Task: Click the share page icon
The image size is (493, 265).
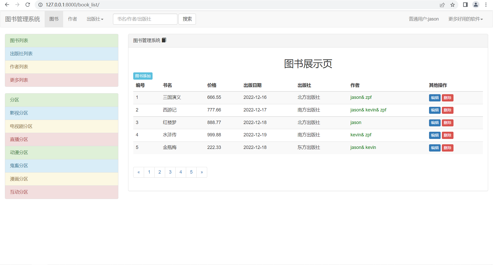Action: click(x=442, y=5)
